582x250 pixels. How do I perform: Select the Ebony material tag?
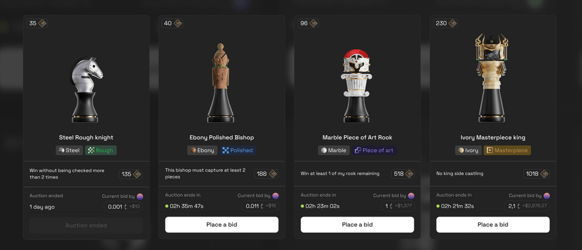coord(202,150)
